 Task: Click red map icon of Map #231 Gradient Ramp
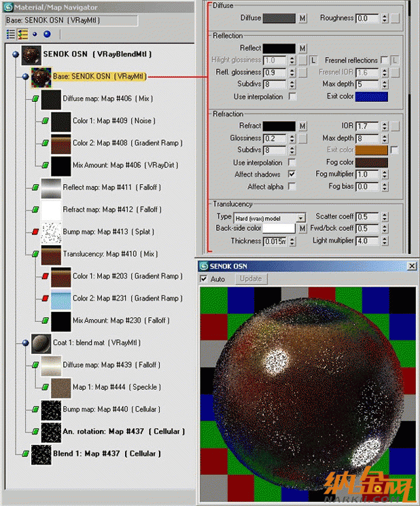coord(46,298)
